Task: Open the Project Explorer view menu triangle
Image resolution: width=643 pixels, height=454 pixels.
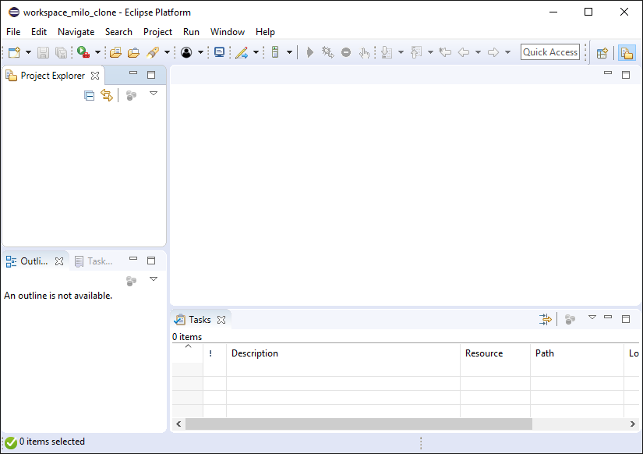Action: pos(154,94)
